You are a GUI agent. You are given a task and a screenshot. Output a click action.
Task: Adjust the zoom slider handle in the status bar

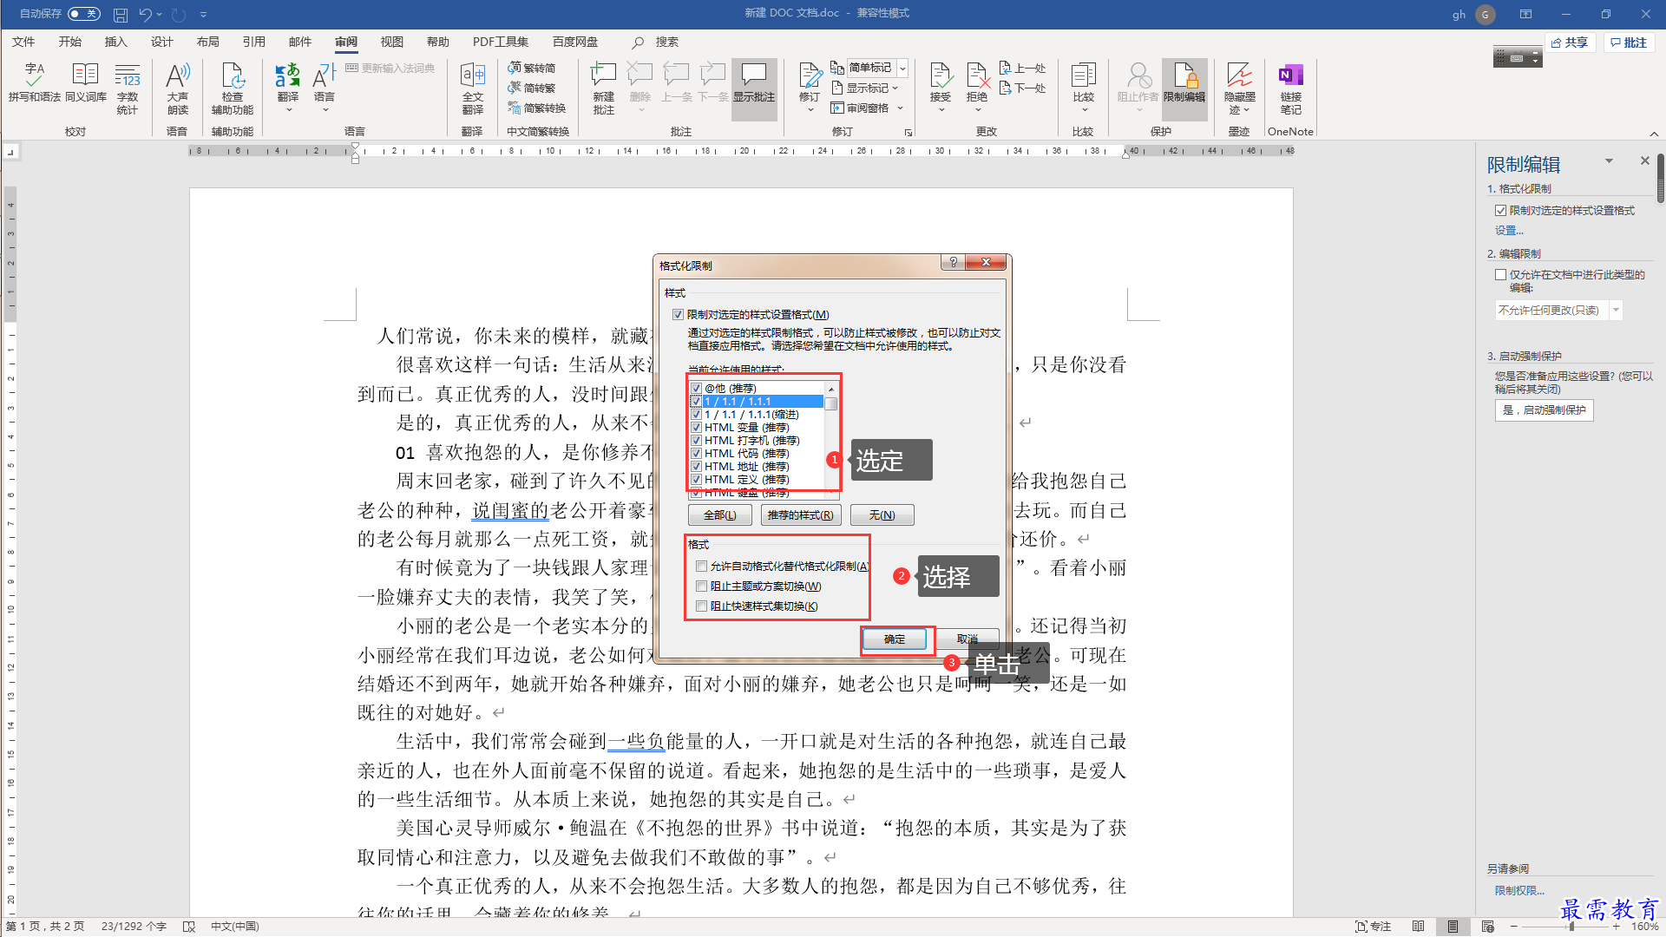click(1571, 927)
